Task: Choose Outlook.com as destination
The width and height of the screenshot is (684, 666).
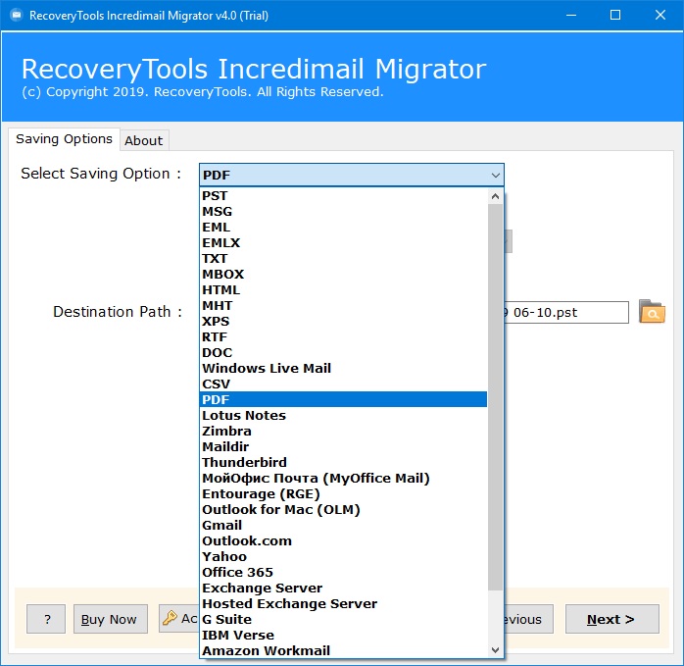Action: (x=343, y=541)
